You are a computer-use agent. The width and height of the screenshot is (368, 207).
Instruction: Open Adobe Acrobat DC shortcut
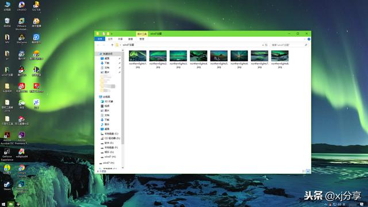7,138
